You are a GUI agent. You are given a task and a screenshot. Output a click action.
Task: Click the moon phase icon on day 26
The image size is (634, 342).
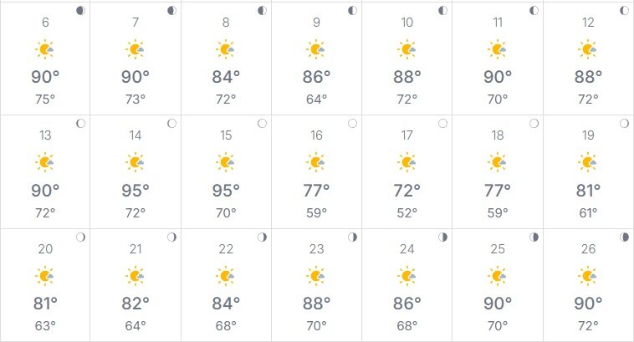(624, 237)
